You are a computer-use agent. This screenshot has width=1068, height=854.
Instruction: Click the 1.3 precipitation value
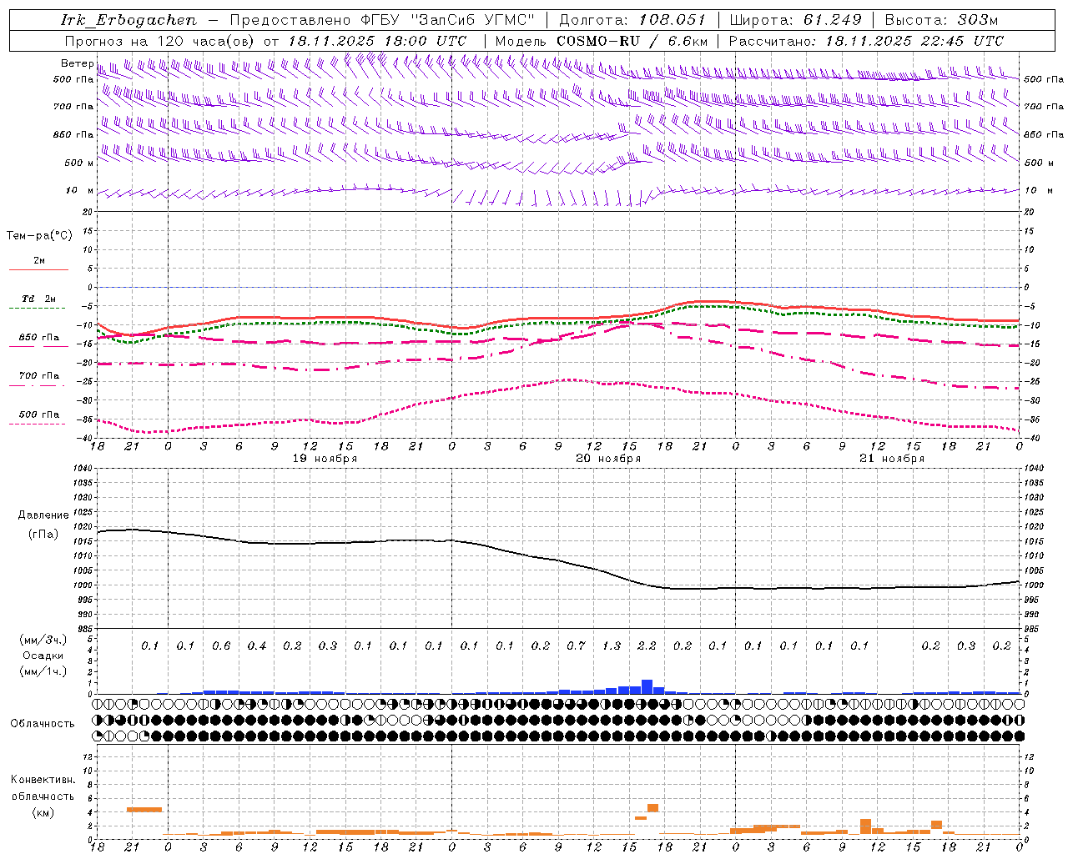click(612, 646)
